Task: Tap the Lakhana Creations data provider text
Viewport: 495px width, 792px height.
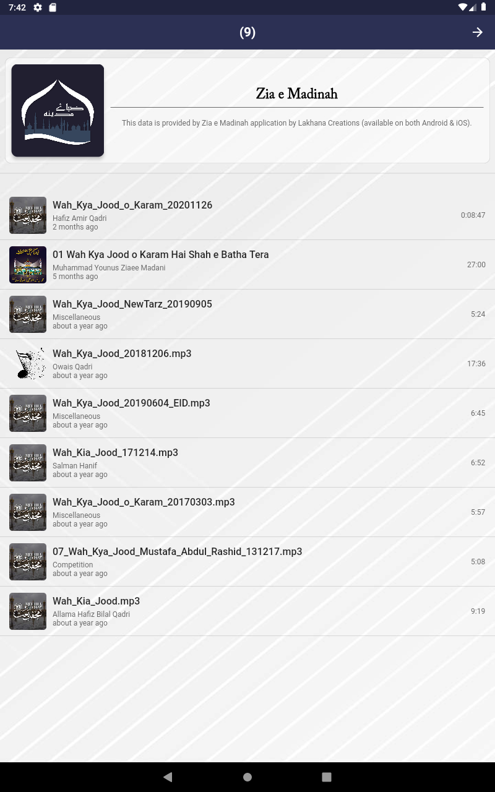Action: [x=297, y=123]
